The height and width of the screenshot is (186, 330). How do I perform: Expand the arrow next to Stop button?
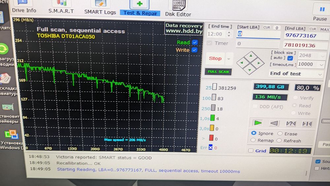point(229,59)
